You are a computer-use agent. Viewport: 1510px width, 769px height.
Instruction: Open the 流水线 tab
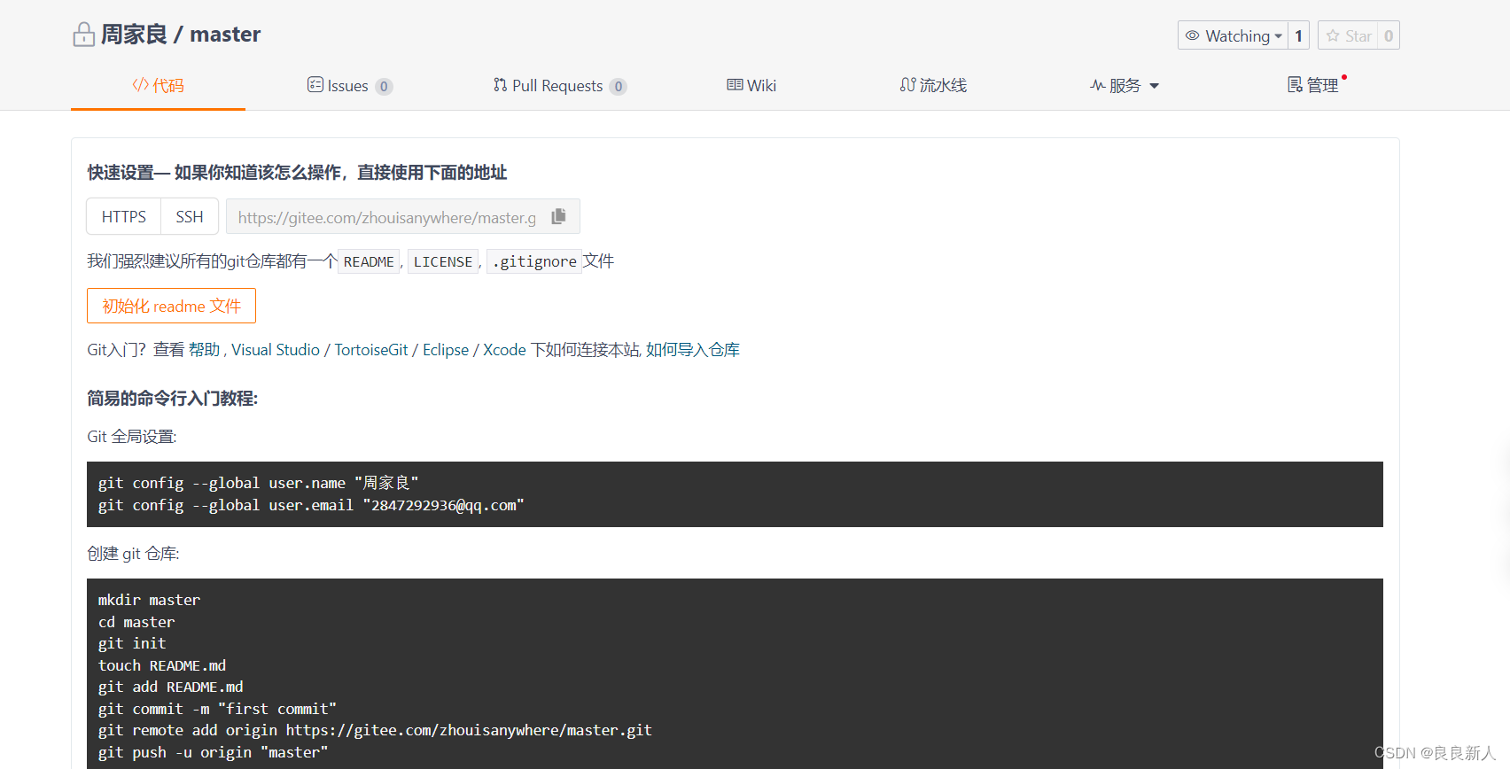tap(933, 86)
